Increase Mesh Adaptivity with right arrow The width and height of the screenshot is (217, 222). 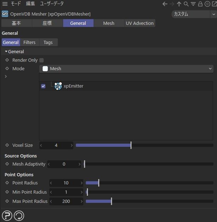point(79,164)
